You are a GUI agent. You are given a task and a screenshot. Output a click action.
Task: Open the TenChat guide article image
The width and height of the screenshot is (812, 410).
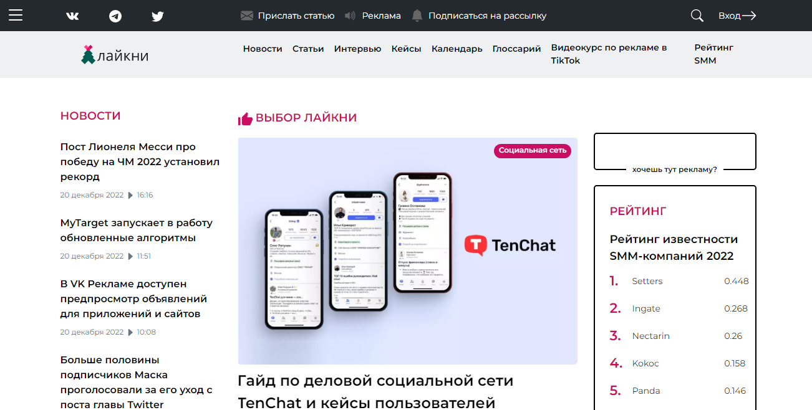coord(408,251)
